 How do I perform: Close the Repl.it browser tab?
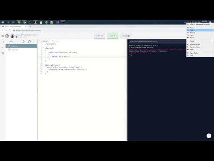coord(26,26)
